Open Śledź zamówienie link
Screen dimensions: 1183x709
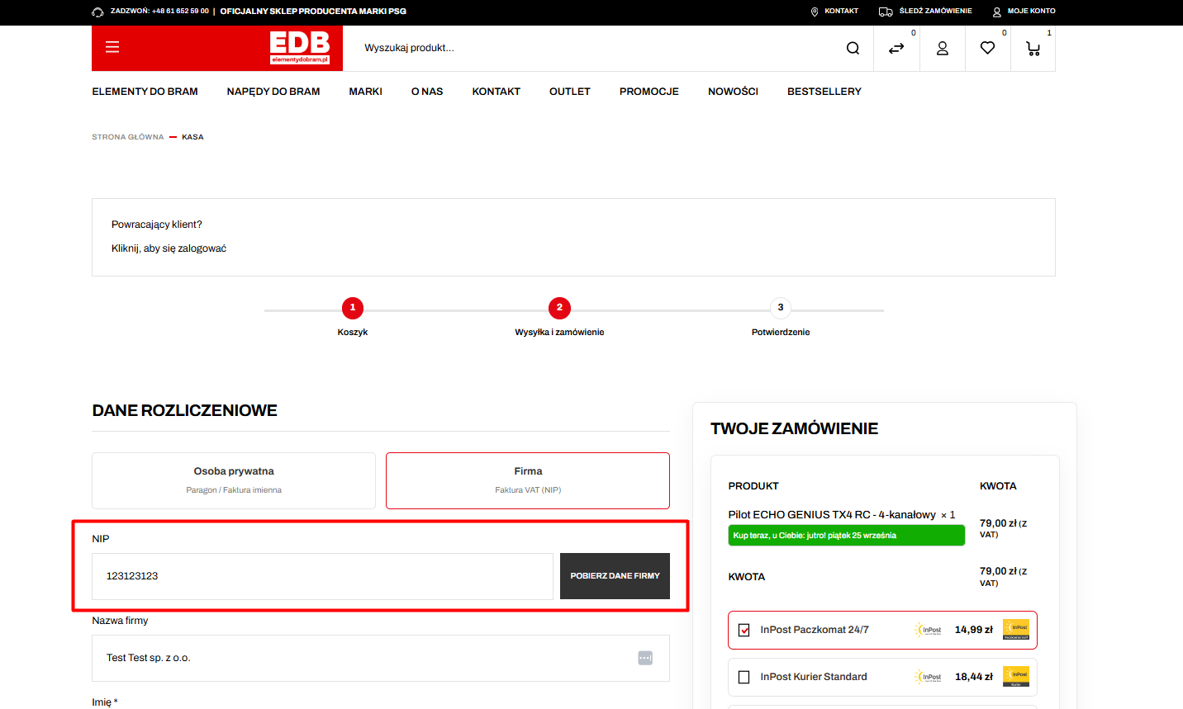tap(935, 12)
